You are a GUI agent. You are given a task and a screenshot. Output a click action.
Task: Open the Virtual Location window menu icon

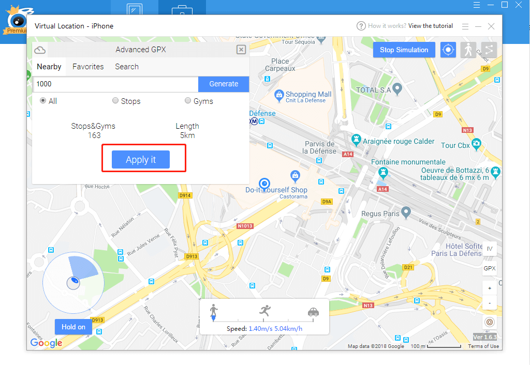pos(465,26)
